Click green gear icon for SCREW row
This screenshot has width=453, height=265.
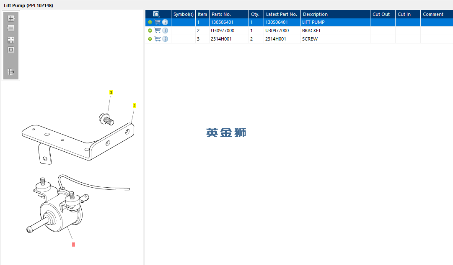click(150, 39)
